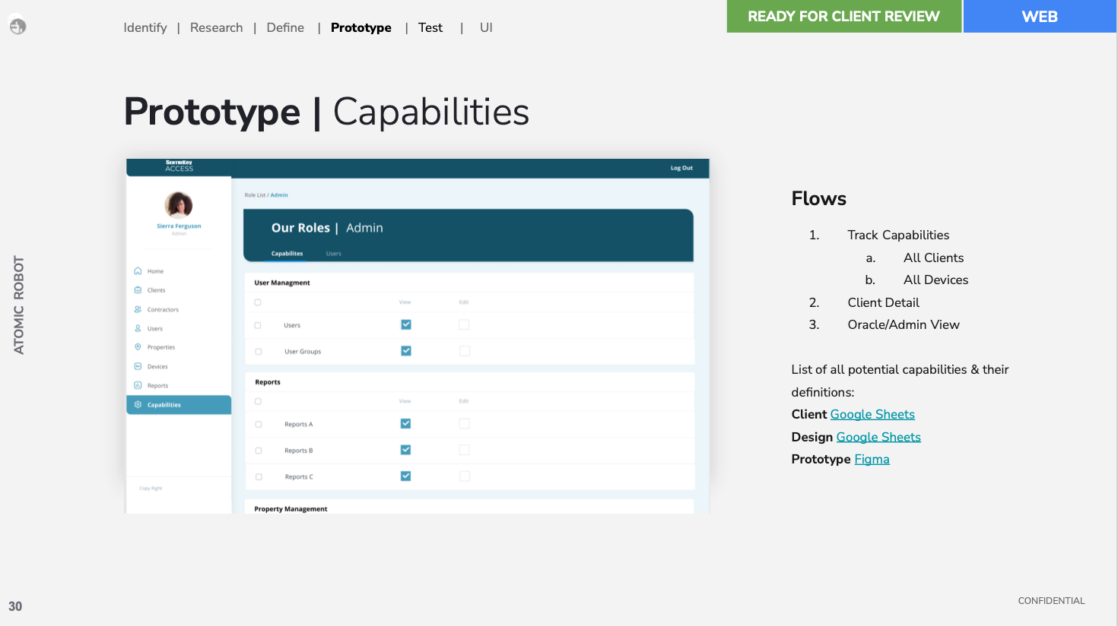This screenshot has width=1118, height=626.
Task: Select the Contractors people icon
Action: pyautogui.click(x=138, y=309)
